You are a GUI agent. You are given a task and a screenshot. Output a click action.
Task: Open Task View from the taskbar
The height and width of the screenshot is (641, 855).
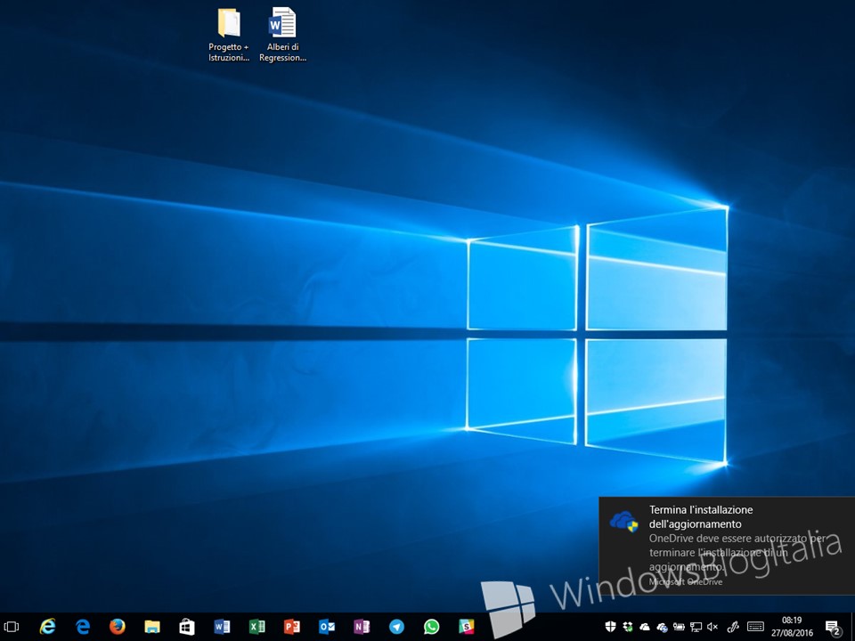point(11,627)
